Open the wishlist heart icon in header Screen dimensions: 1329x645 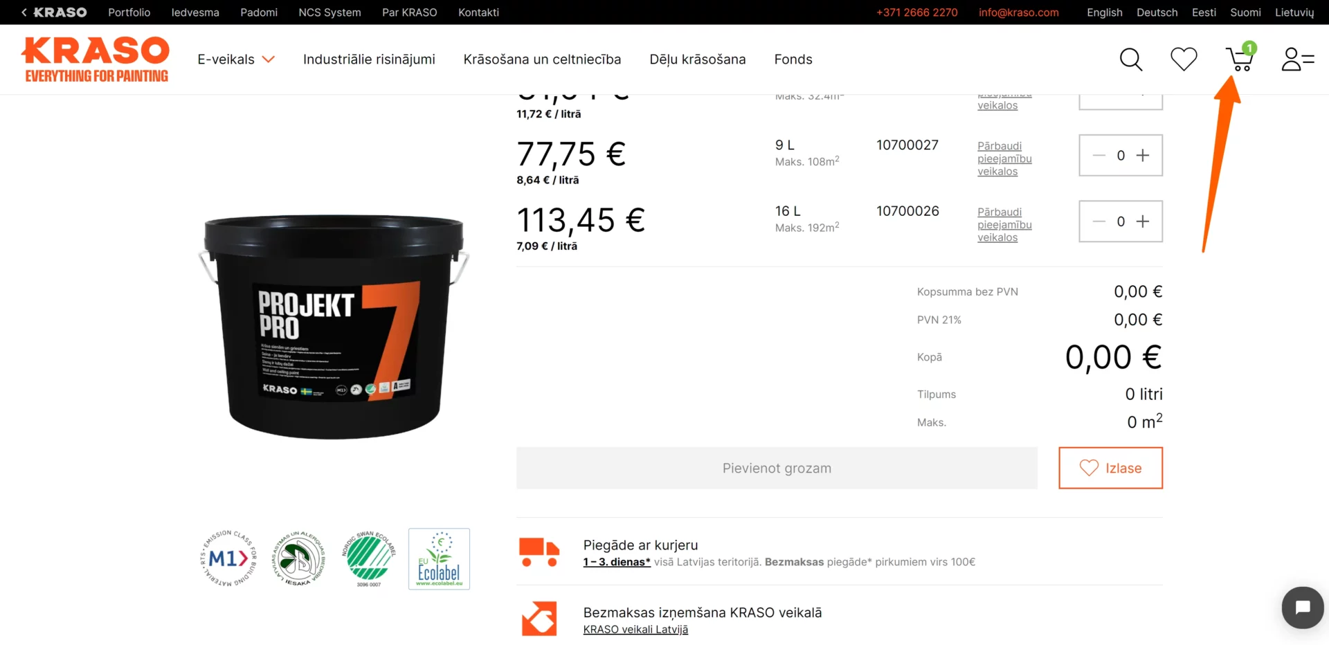coord(1184,59)
